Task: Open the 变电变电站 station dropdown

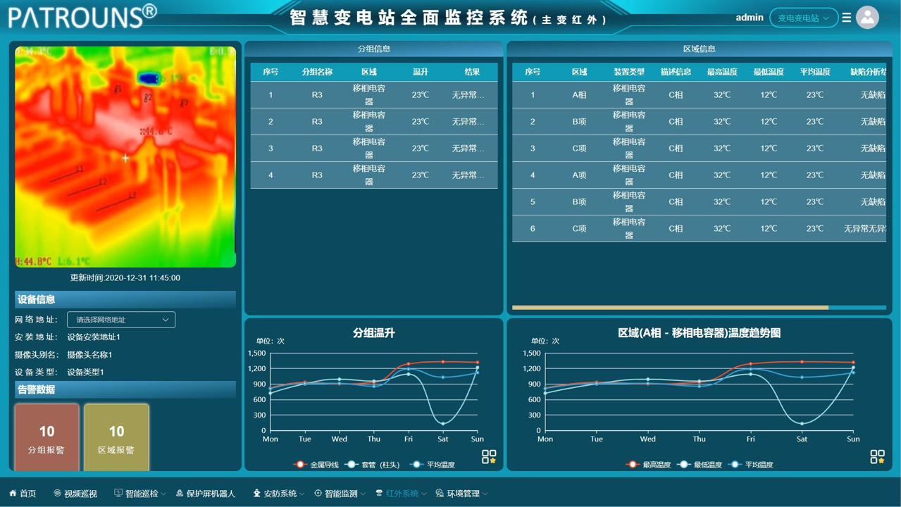Action: click(803, 18)
